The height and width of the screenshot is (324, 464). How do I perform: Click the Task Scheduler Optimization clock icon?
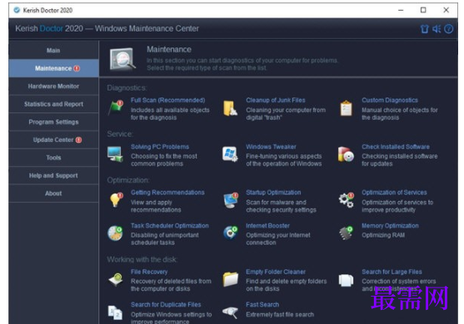click(x=115, y=233)
